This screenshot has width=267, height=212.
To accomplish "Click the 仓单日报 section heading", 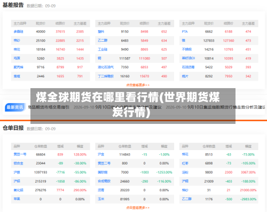I will (x=13, y=128).
